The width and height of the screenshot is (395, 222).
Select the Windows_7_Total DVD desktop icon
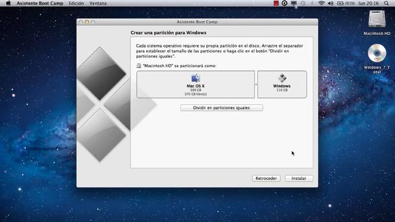click(377, 53)
